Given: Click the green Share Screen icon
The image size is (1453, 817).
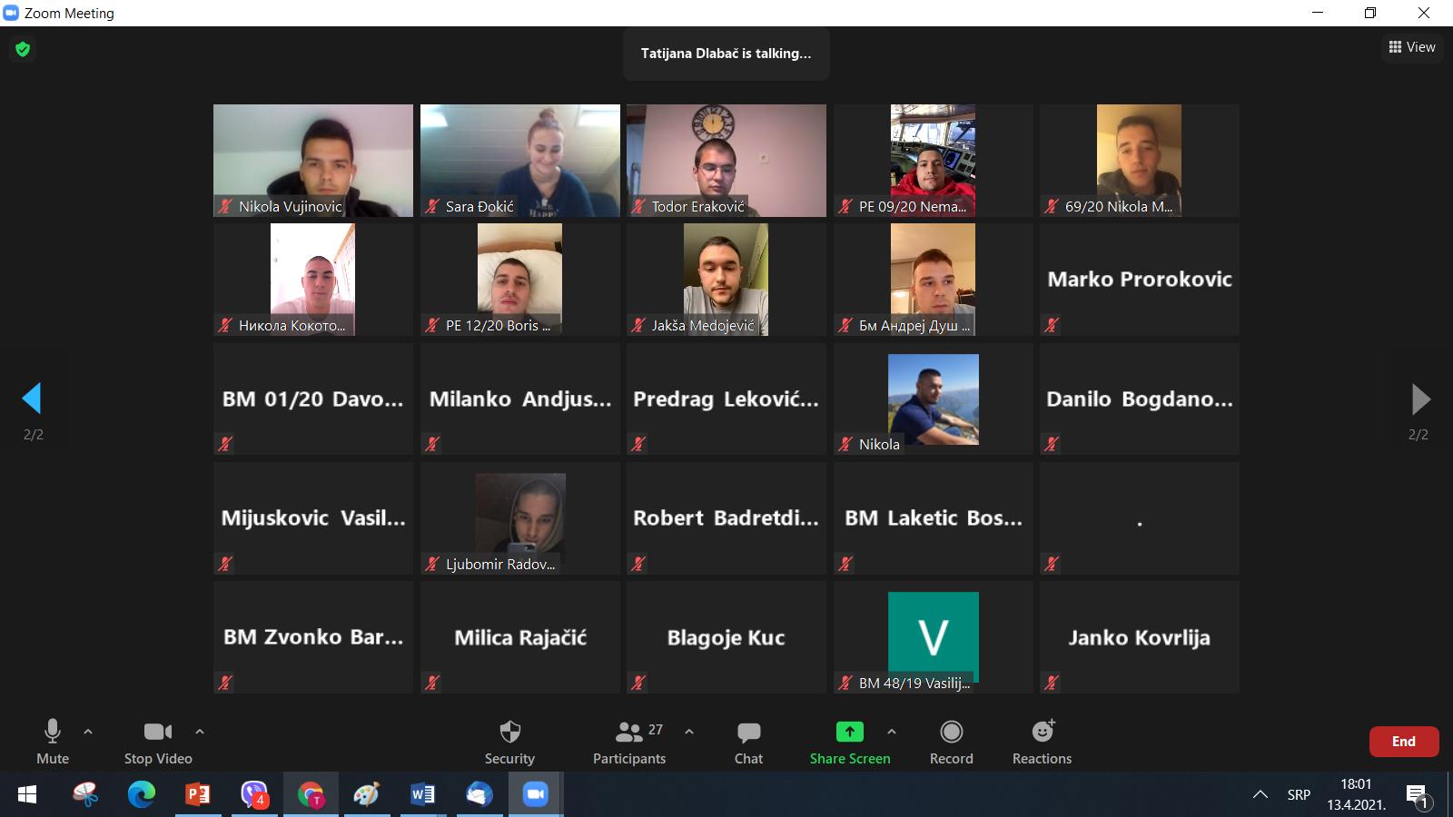Looking at the screenshot, I should (849, 732).
